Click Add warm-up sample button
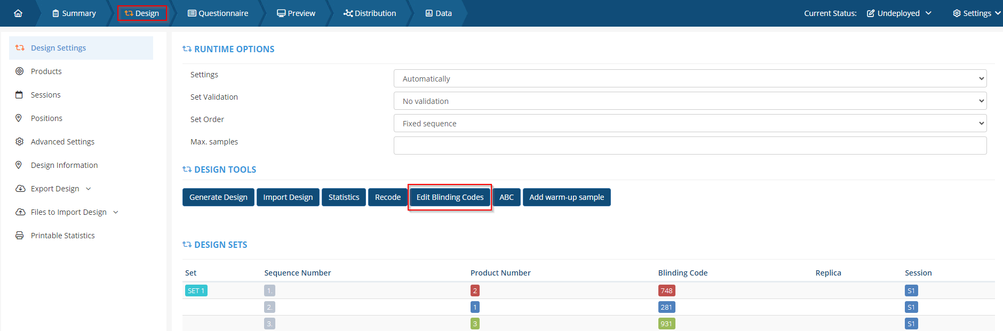The height and width of the screenshot is (331, 1003). pyautogui.click(x=567, y=197)
